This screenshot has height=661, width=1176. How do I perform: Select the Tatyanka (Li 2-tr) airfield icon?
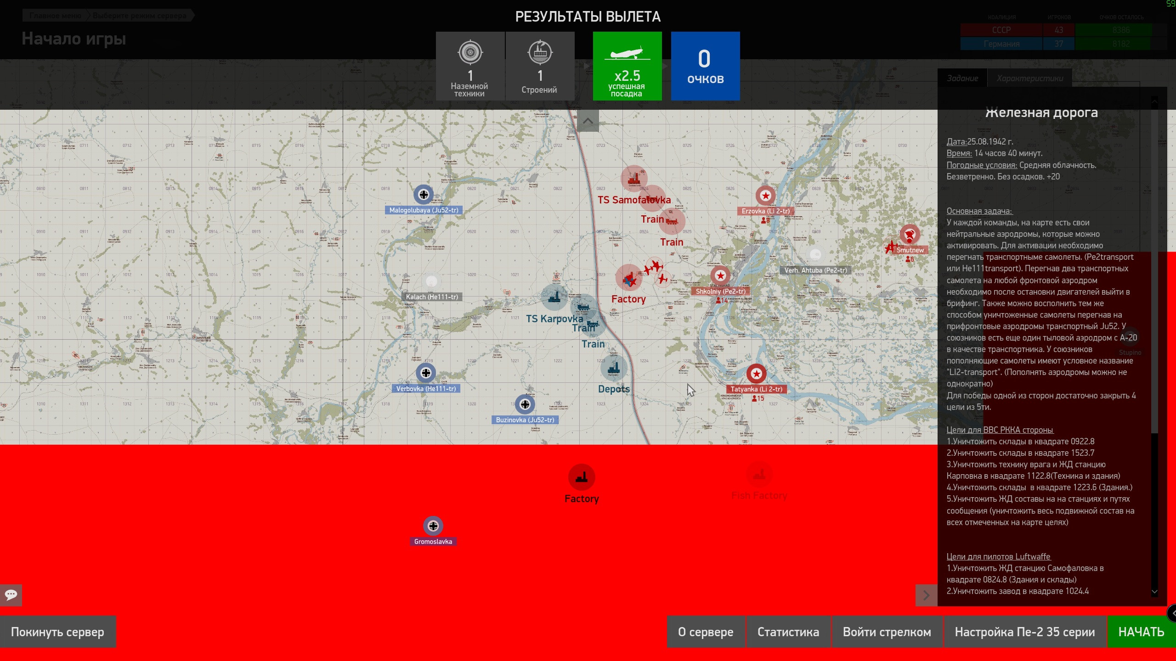pyautogui.click(x=756, y=374)
